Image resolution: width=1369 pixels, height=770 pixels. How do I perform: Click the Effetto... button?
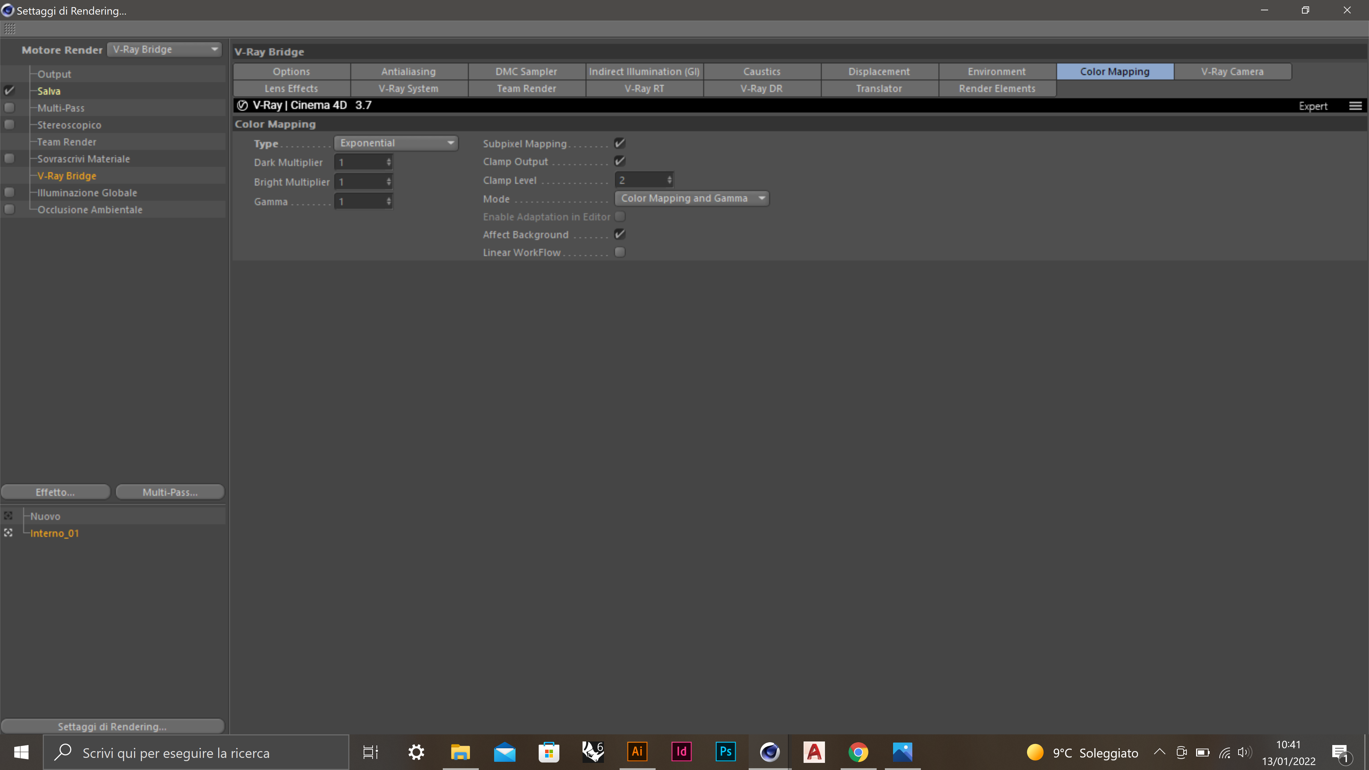[55, 492]
